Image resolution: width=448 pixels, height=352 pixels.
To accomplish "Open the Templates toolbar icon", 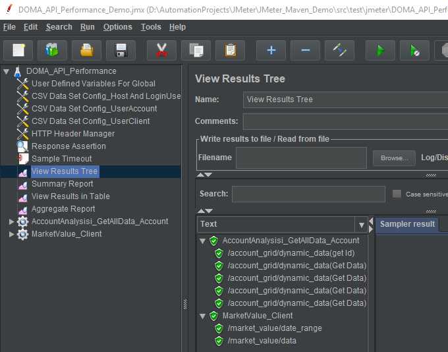I will (x=52, y=50).
